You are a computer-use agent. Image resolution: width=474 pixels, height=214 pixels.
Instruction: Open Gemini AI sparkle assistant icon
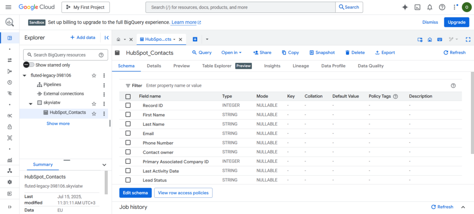tap(405, 7)
